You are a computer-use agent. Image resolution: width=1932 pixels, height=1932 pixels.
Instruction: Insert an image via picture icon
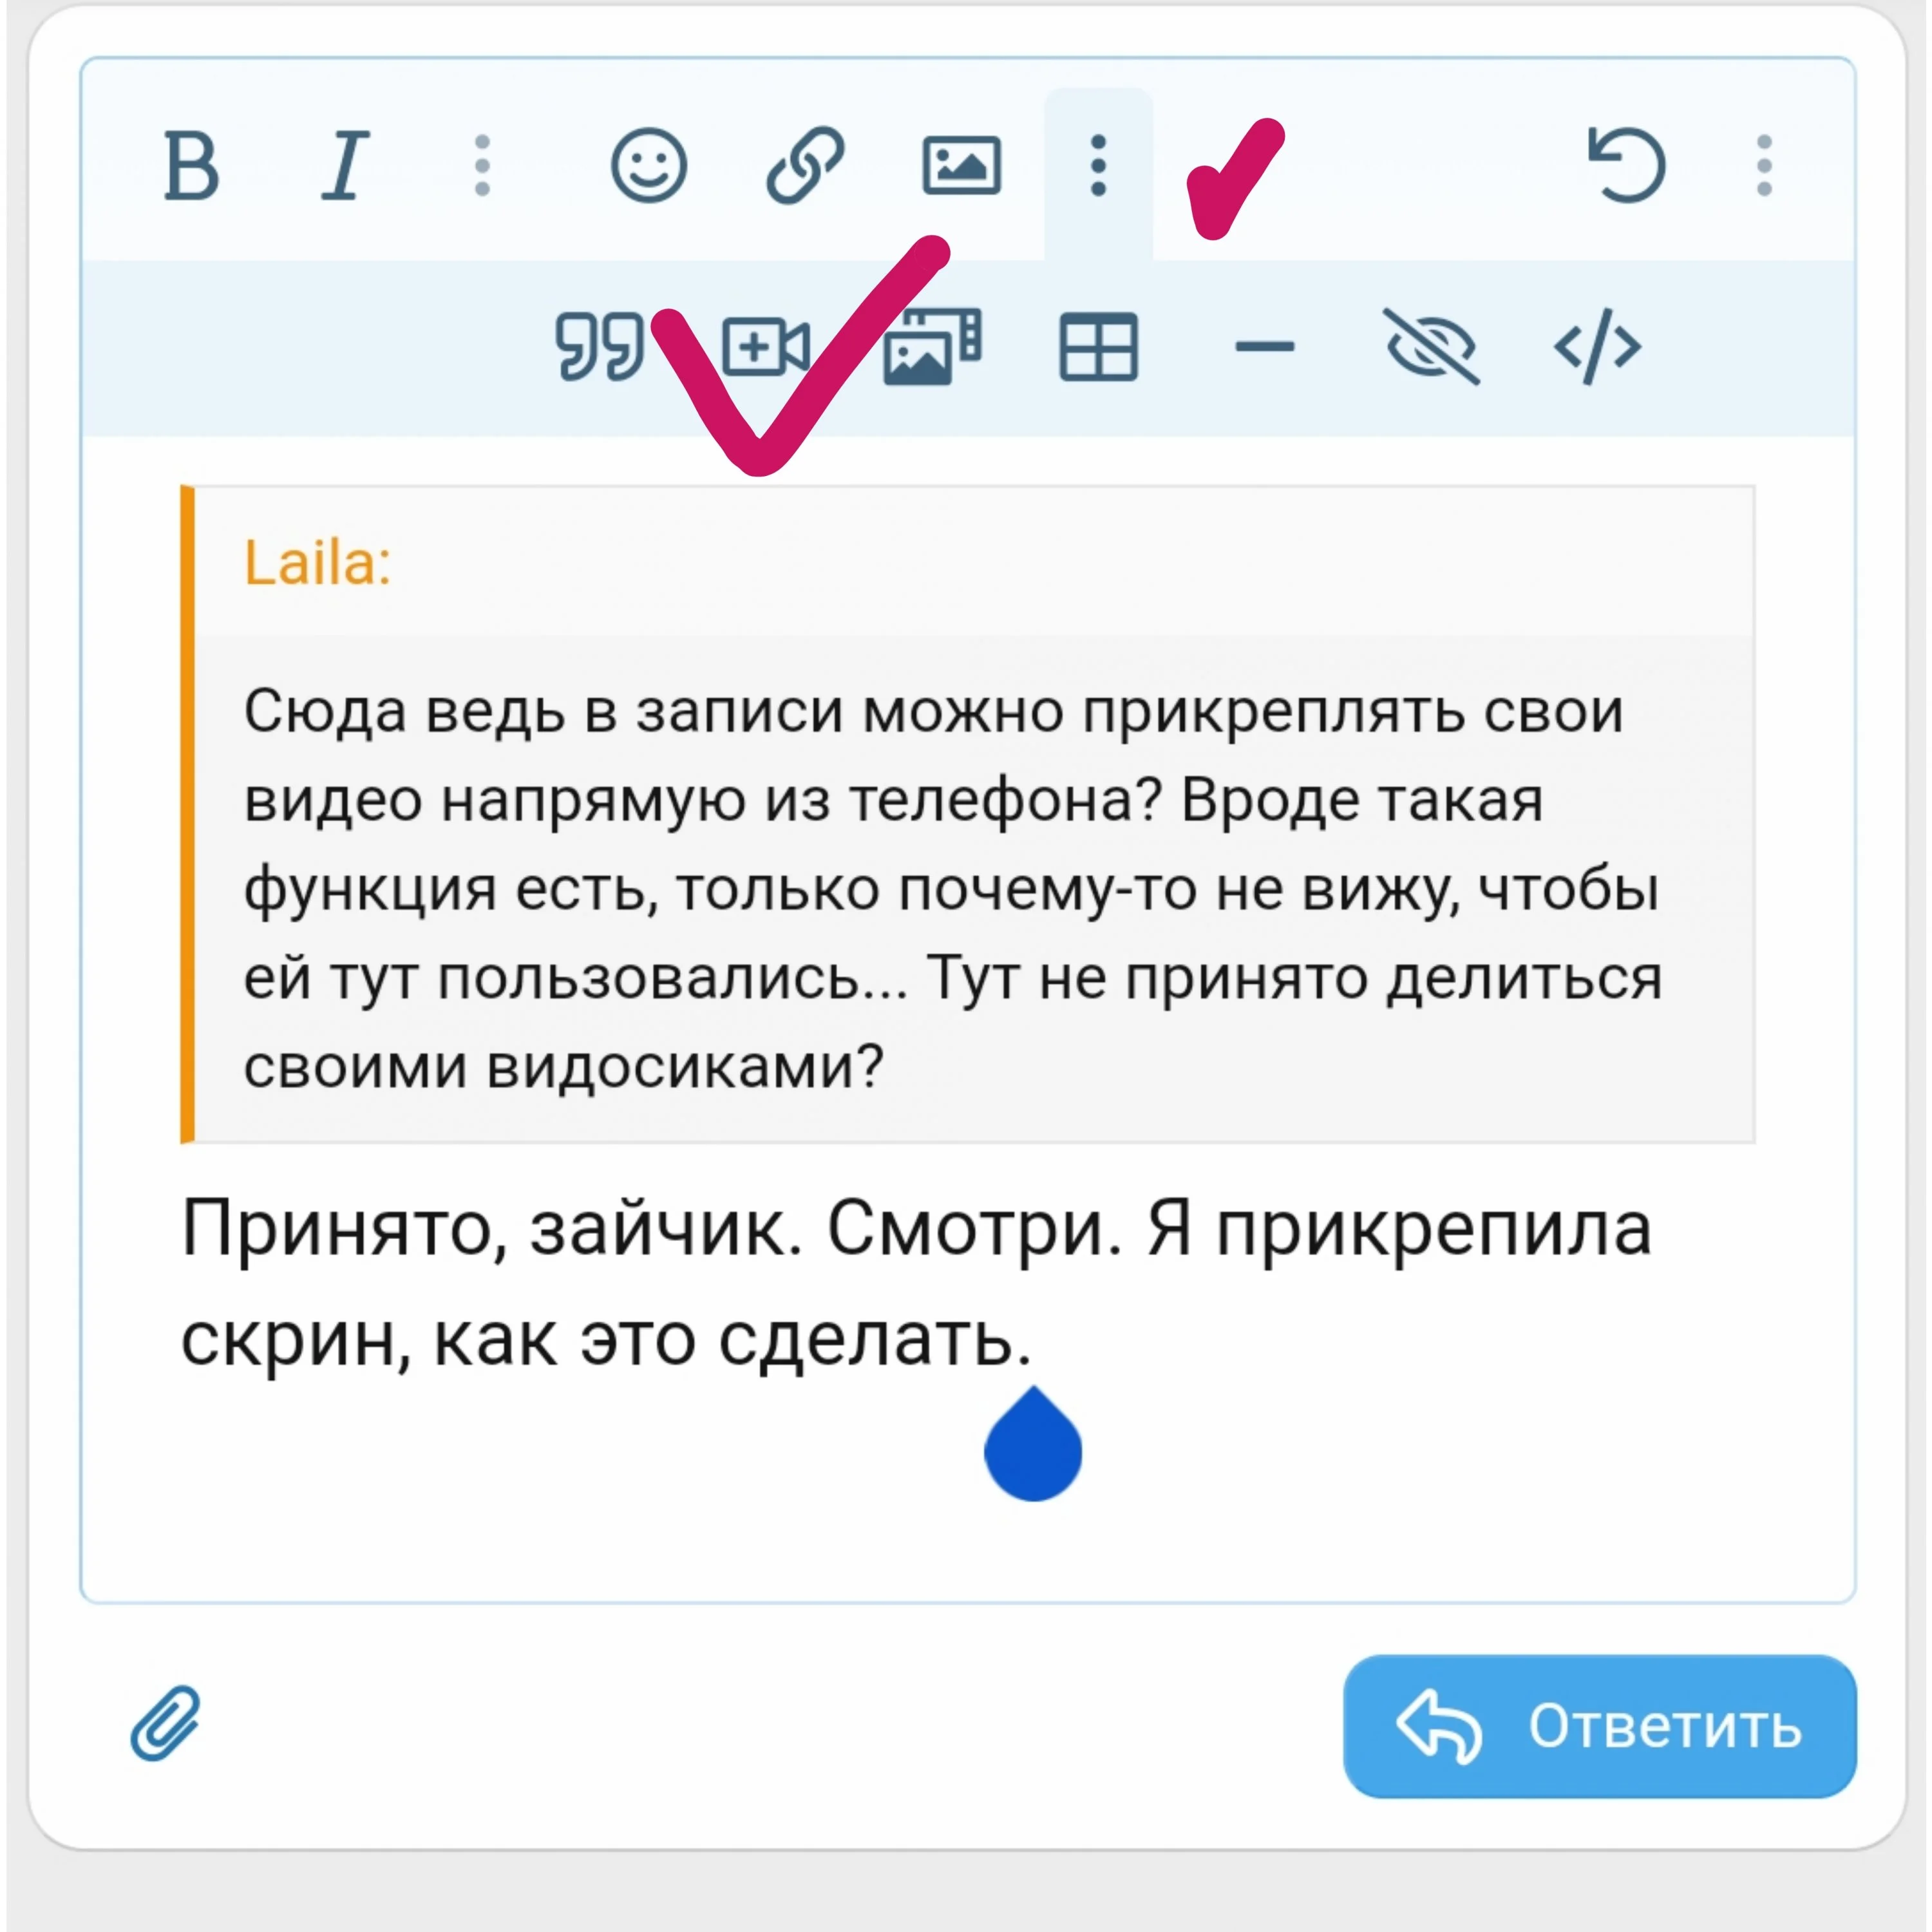(961, 166)
